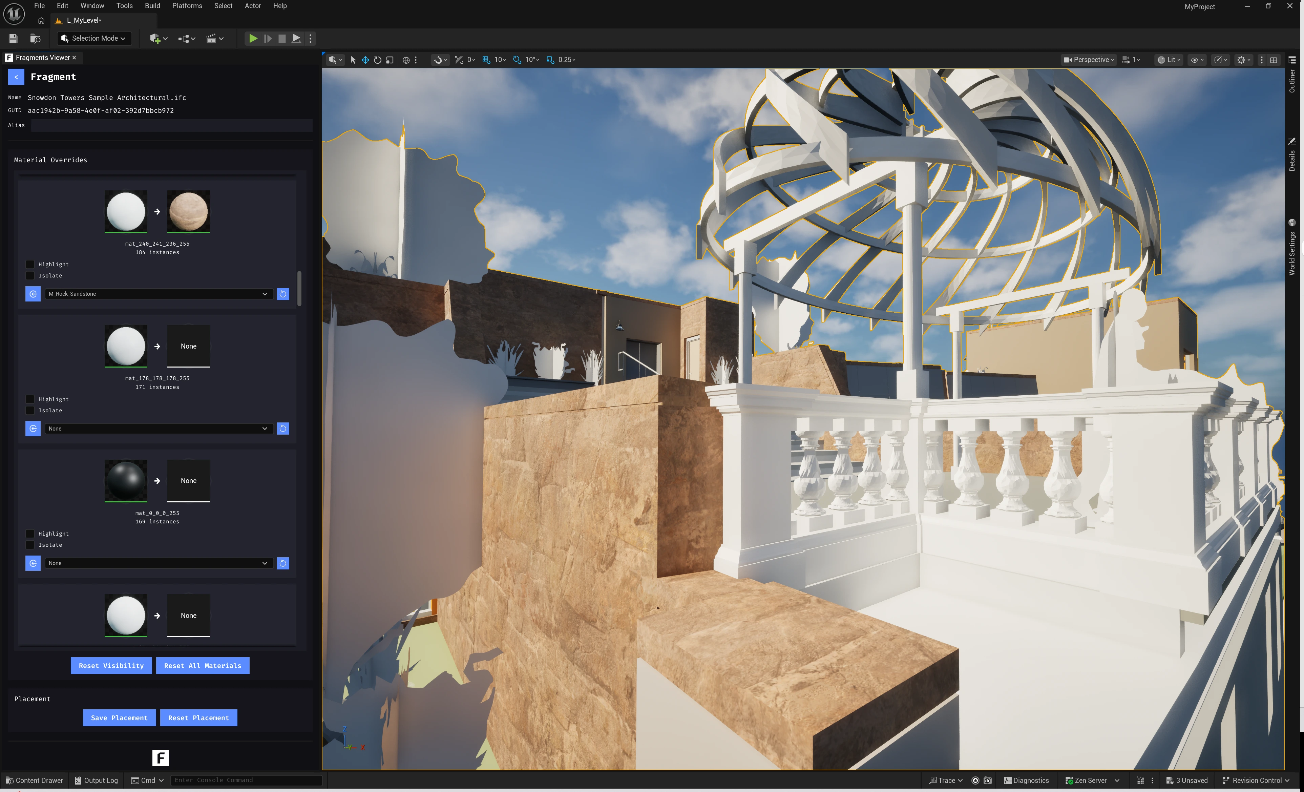
Task: Select the rotate gizmo tool
Action: click(377, 60)
